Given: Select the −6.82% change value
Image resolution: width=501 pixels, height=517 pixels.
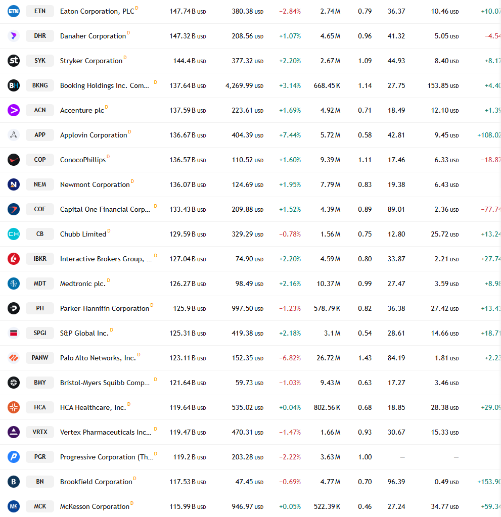Looking at the screenshot, I should pos(290,358).
